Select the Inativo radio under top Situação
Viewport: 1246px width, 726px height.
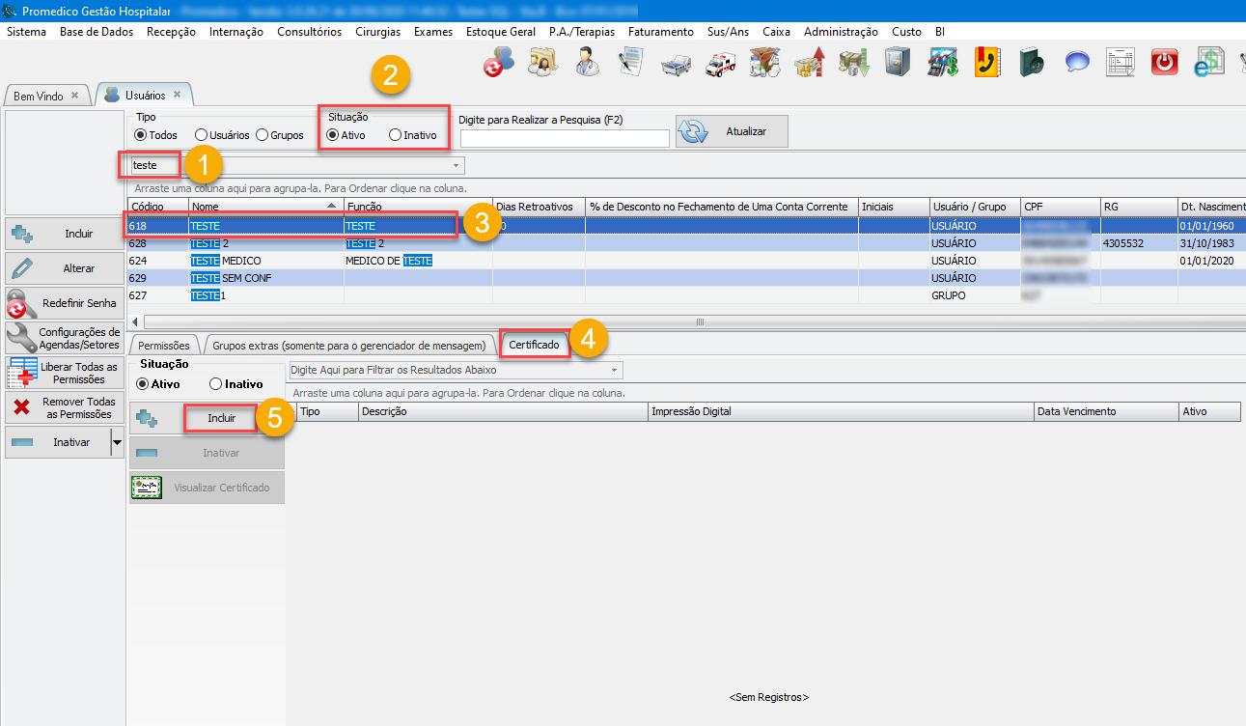(x=395, y=135)
